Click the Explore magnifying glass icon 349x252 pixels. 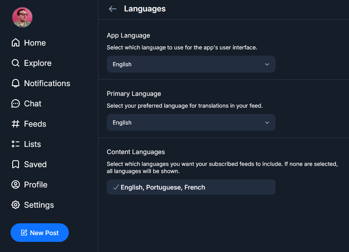[16, 63]
